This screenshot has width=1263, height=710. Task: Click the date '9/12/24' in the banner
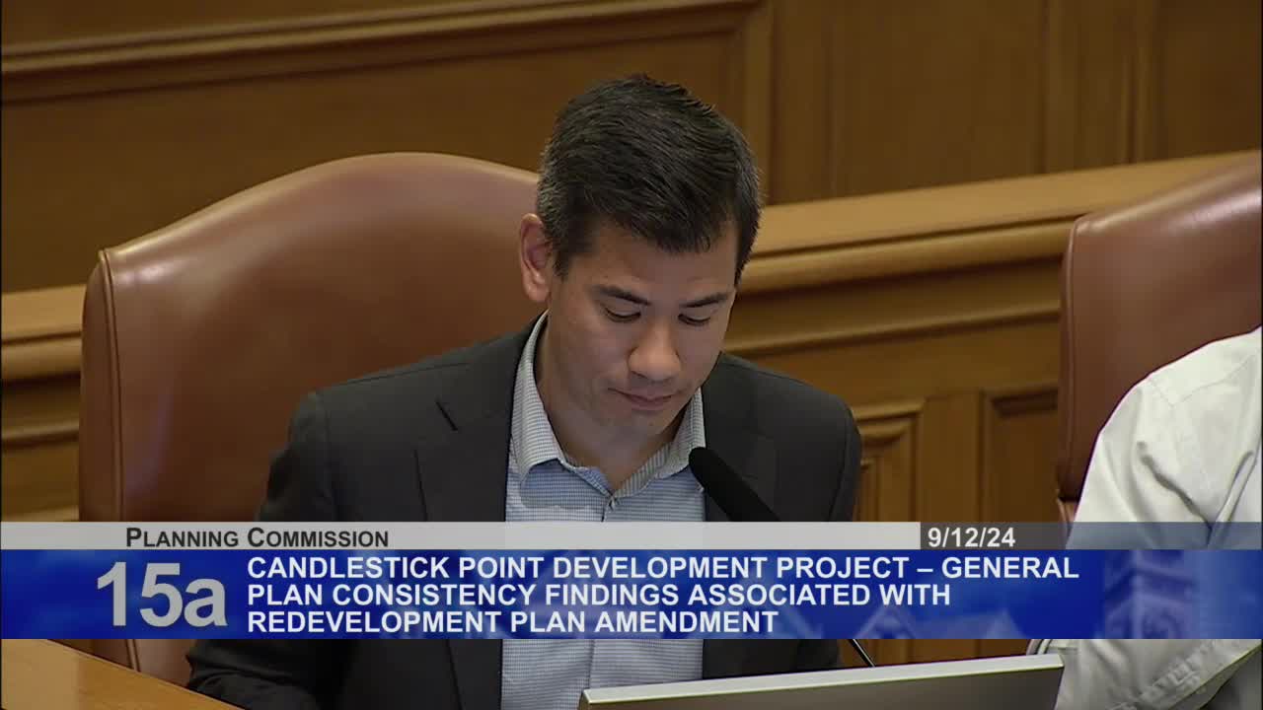pos(971,537)
